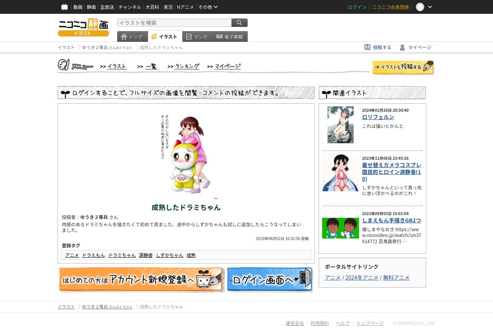Open 着せ替えカメラコスプレ related thumbnail
493x328 pixels.
click(x=341, y=173)
